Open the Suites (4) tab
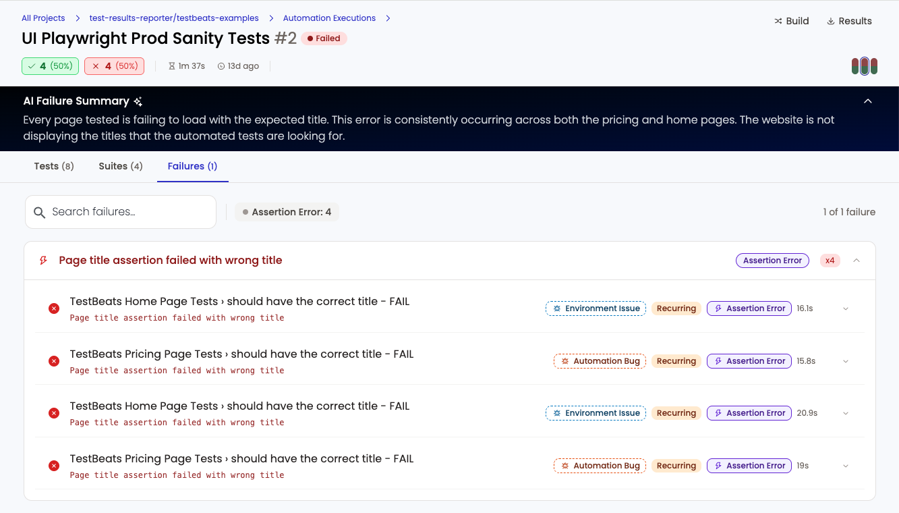The image size is (899, 513). coord(121,166)
